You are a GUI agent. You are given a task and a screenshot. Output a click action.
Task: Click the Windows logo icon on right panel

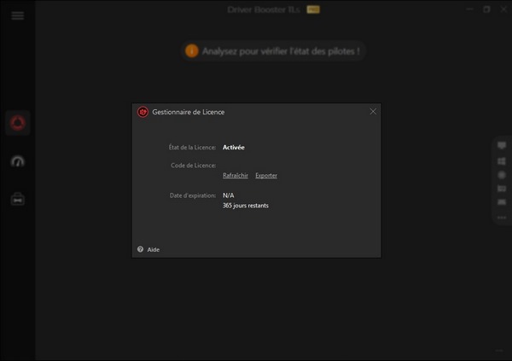point(502,161)
